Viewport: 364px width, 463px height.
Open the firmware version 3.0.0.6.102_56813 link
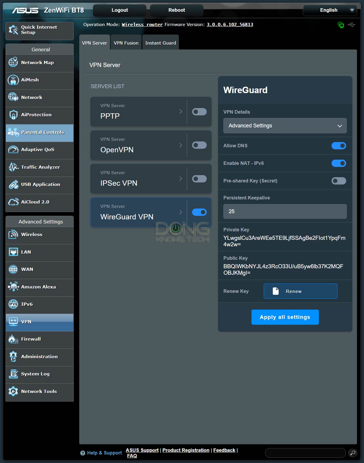click(230, 25)
